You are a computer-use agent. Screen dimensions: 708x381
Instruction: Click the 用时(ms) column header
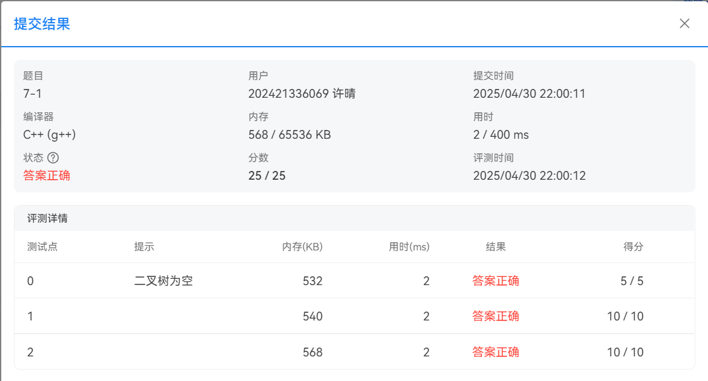coord(409,247)
